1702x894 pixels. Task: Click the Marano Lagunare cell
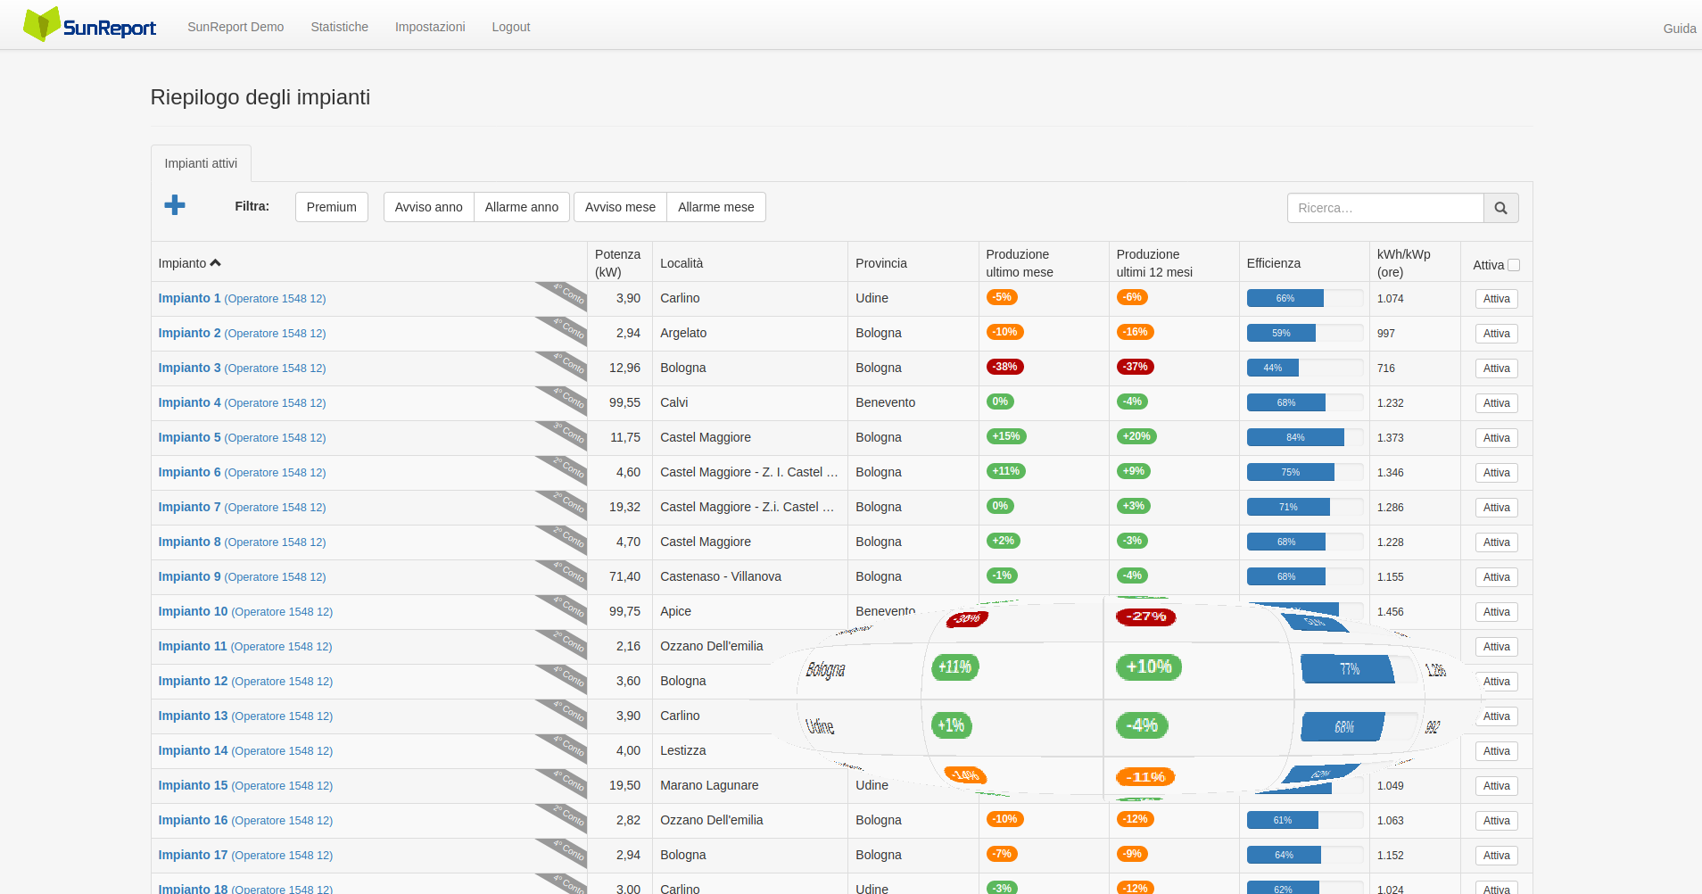[x=709, y=785]
